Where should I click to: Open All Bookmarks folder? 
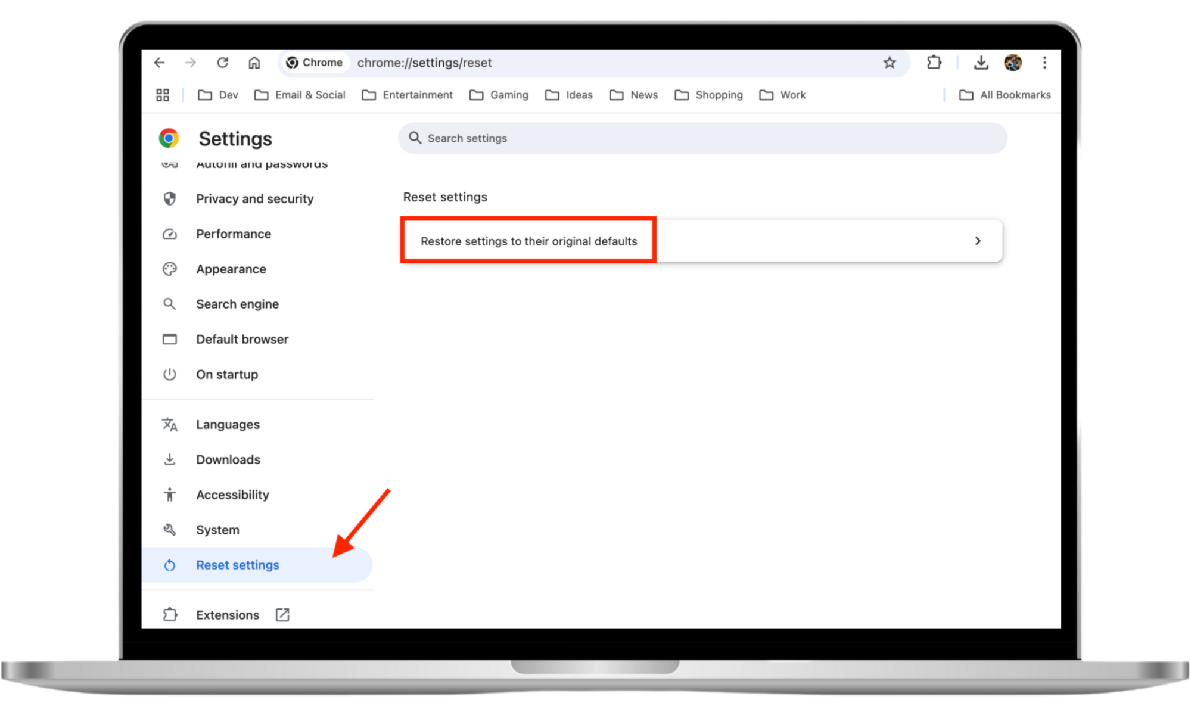tap(1005, 95)
